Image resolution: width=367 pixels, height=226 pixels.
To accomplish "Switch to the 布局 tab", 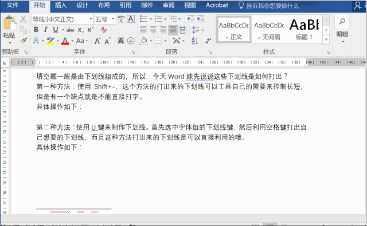I will pyautogui.click(x=104, y=5).
